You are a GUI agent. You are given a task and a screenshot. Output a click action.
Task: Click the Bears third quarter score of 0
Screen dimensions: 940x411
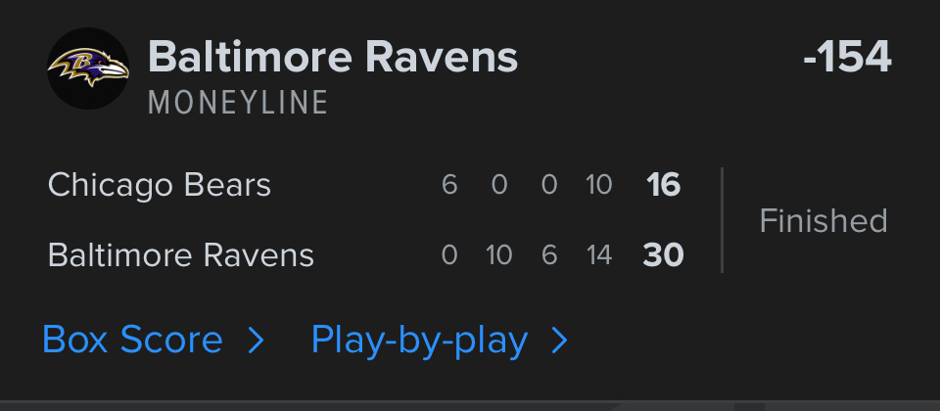pyautogui.click(x=549, y=184)
